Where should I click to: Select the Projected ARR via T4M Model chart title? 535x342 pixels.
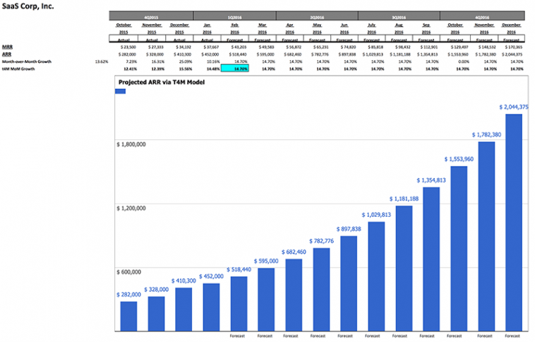(x=160, y=82)
